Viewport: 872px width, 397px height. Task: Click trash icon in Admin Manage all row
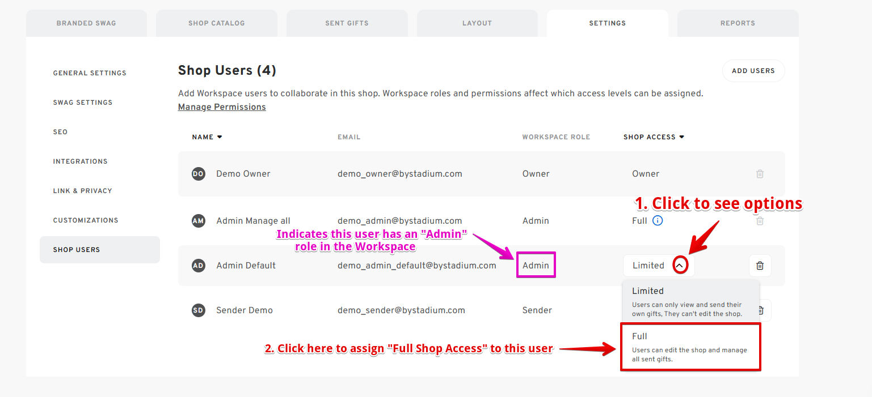[x=760, y=221]
